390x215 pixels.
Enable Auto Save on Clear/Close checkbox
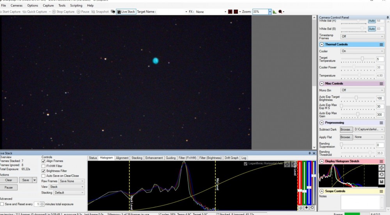click(44, 176)
